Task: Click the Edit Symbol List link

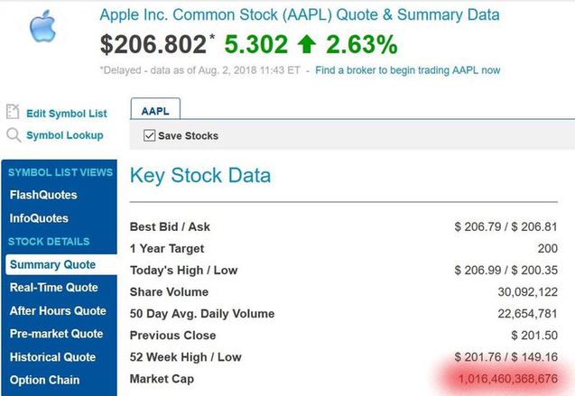Action: point(67,114)
